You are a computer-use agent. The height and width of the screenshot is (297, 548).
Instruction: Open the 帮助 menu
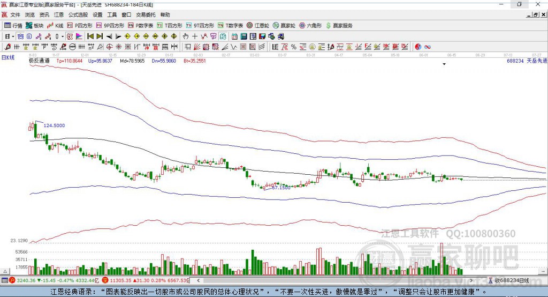[x=165, y=14]
